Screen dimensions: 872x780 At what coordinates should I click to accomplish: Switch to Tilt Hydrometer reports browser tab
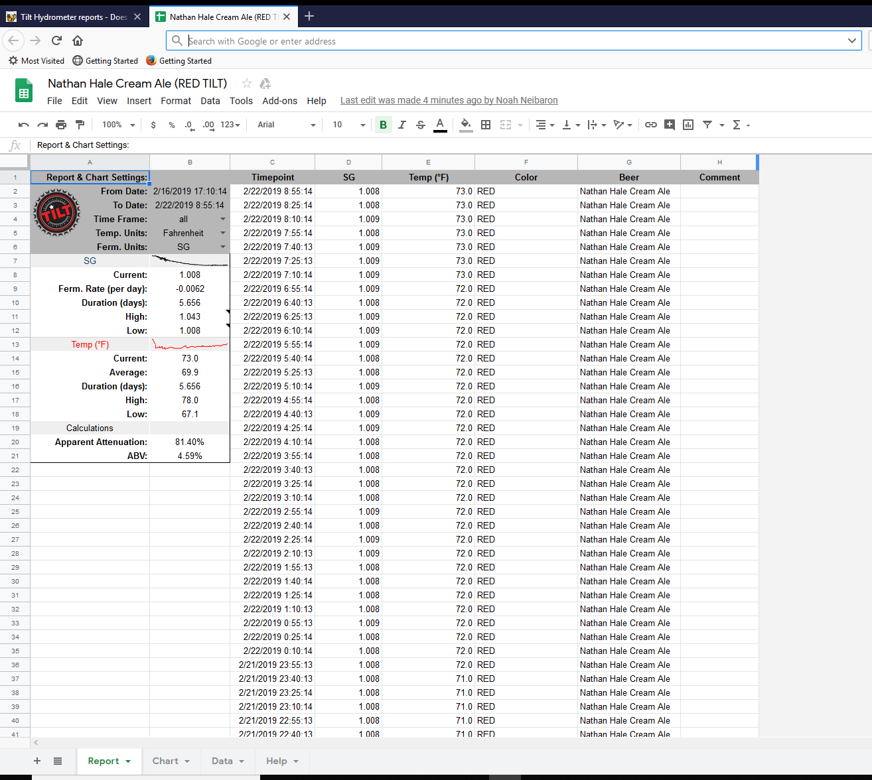coord(73,17)
